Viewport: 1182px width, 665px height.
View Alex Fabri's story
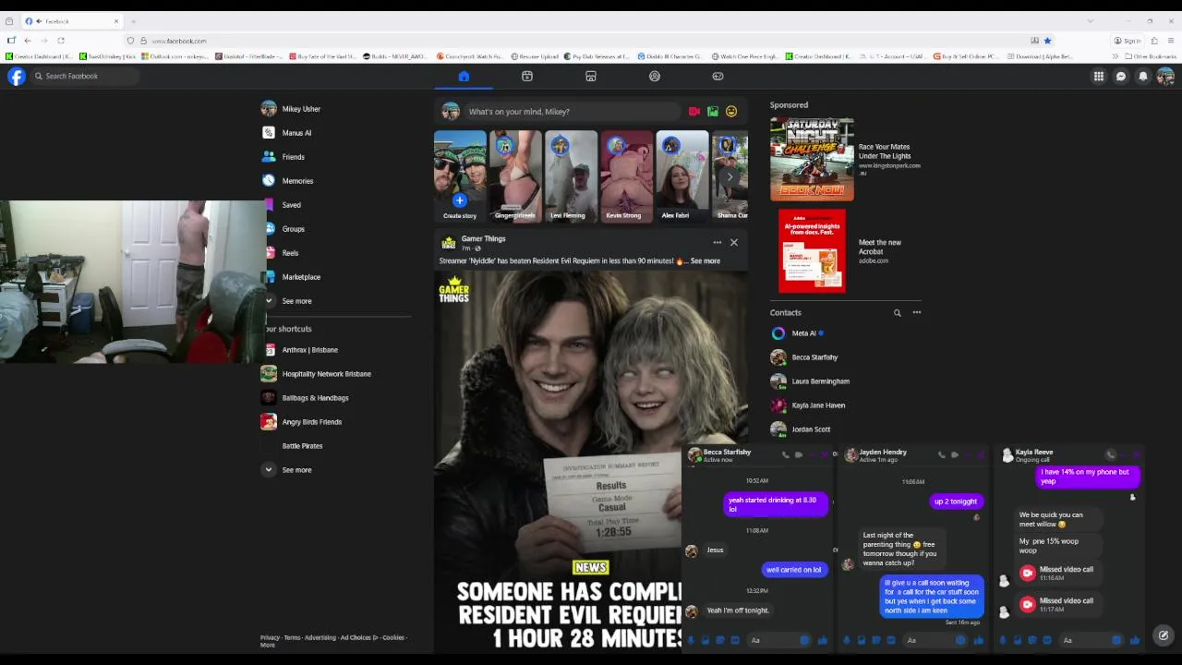coord(681,176)
